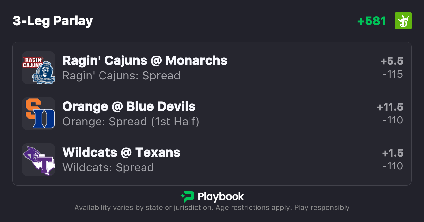Click the Wildcats and Texans team logos
Viewport: 424px width, 222px height.
click(38, 160)
